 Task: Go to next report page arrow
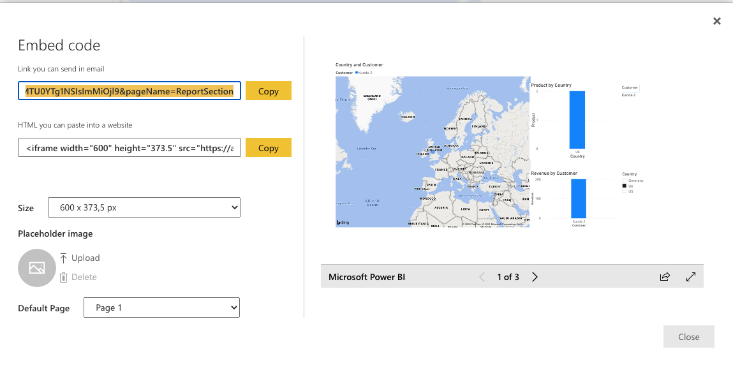[535, 277]
